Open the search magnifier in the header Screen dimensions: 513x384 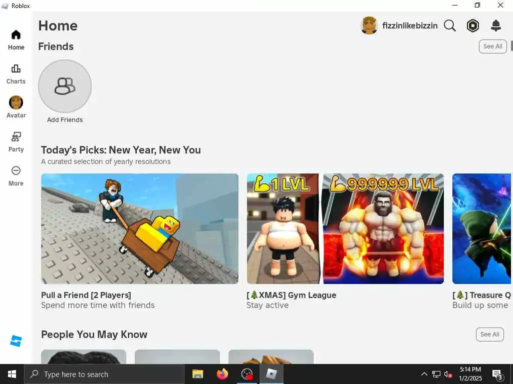pos(450,25)
